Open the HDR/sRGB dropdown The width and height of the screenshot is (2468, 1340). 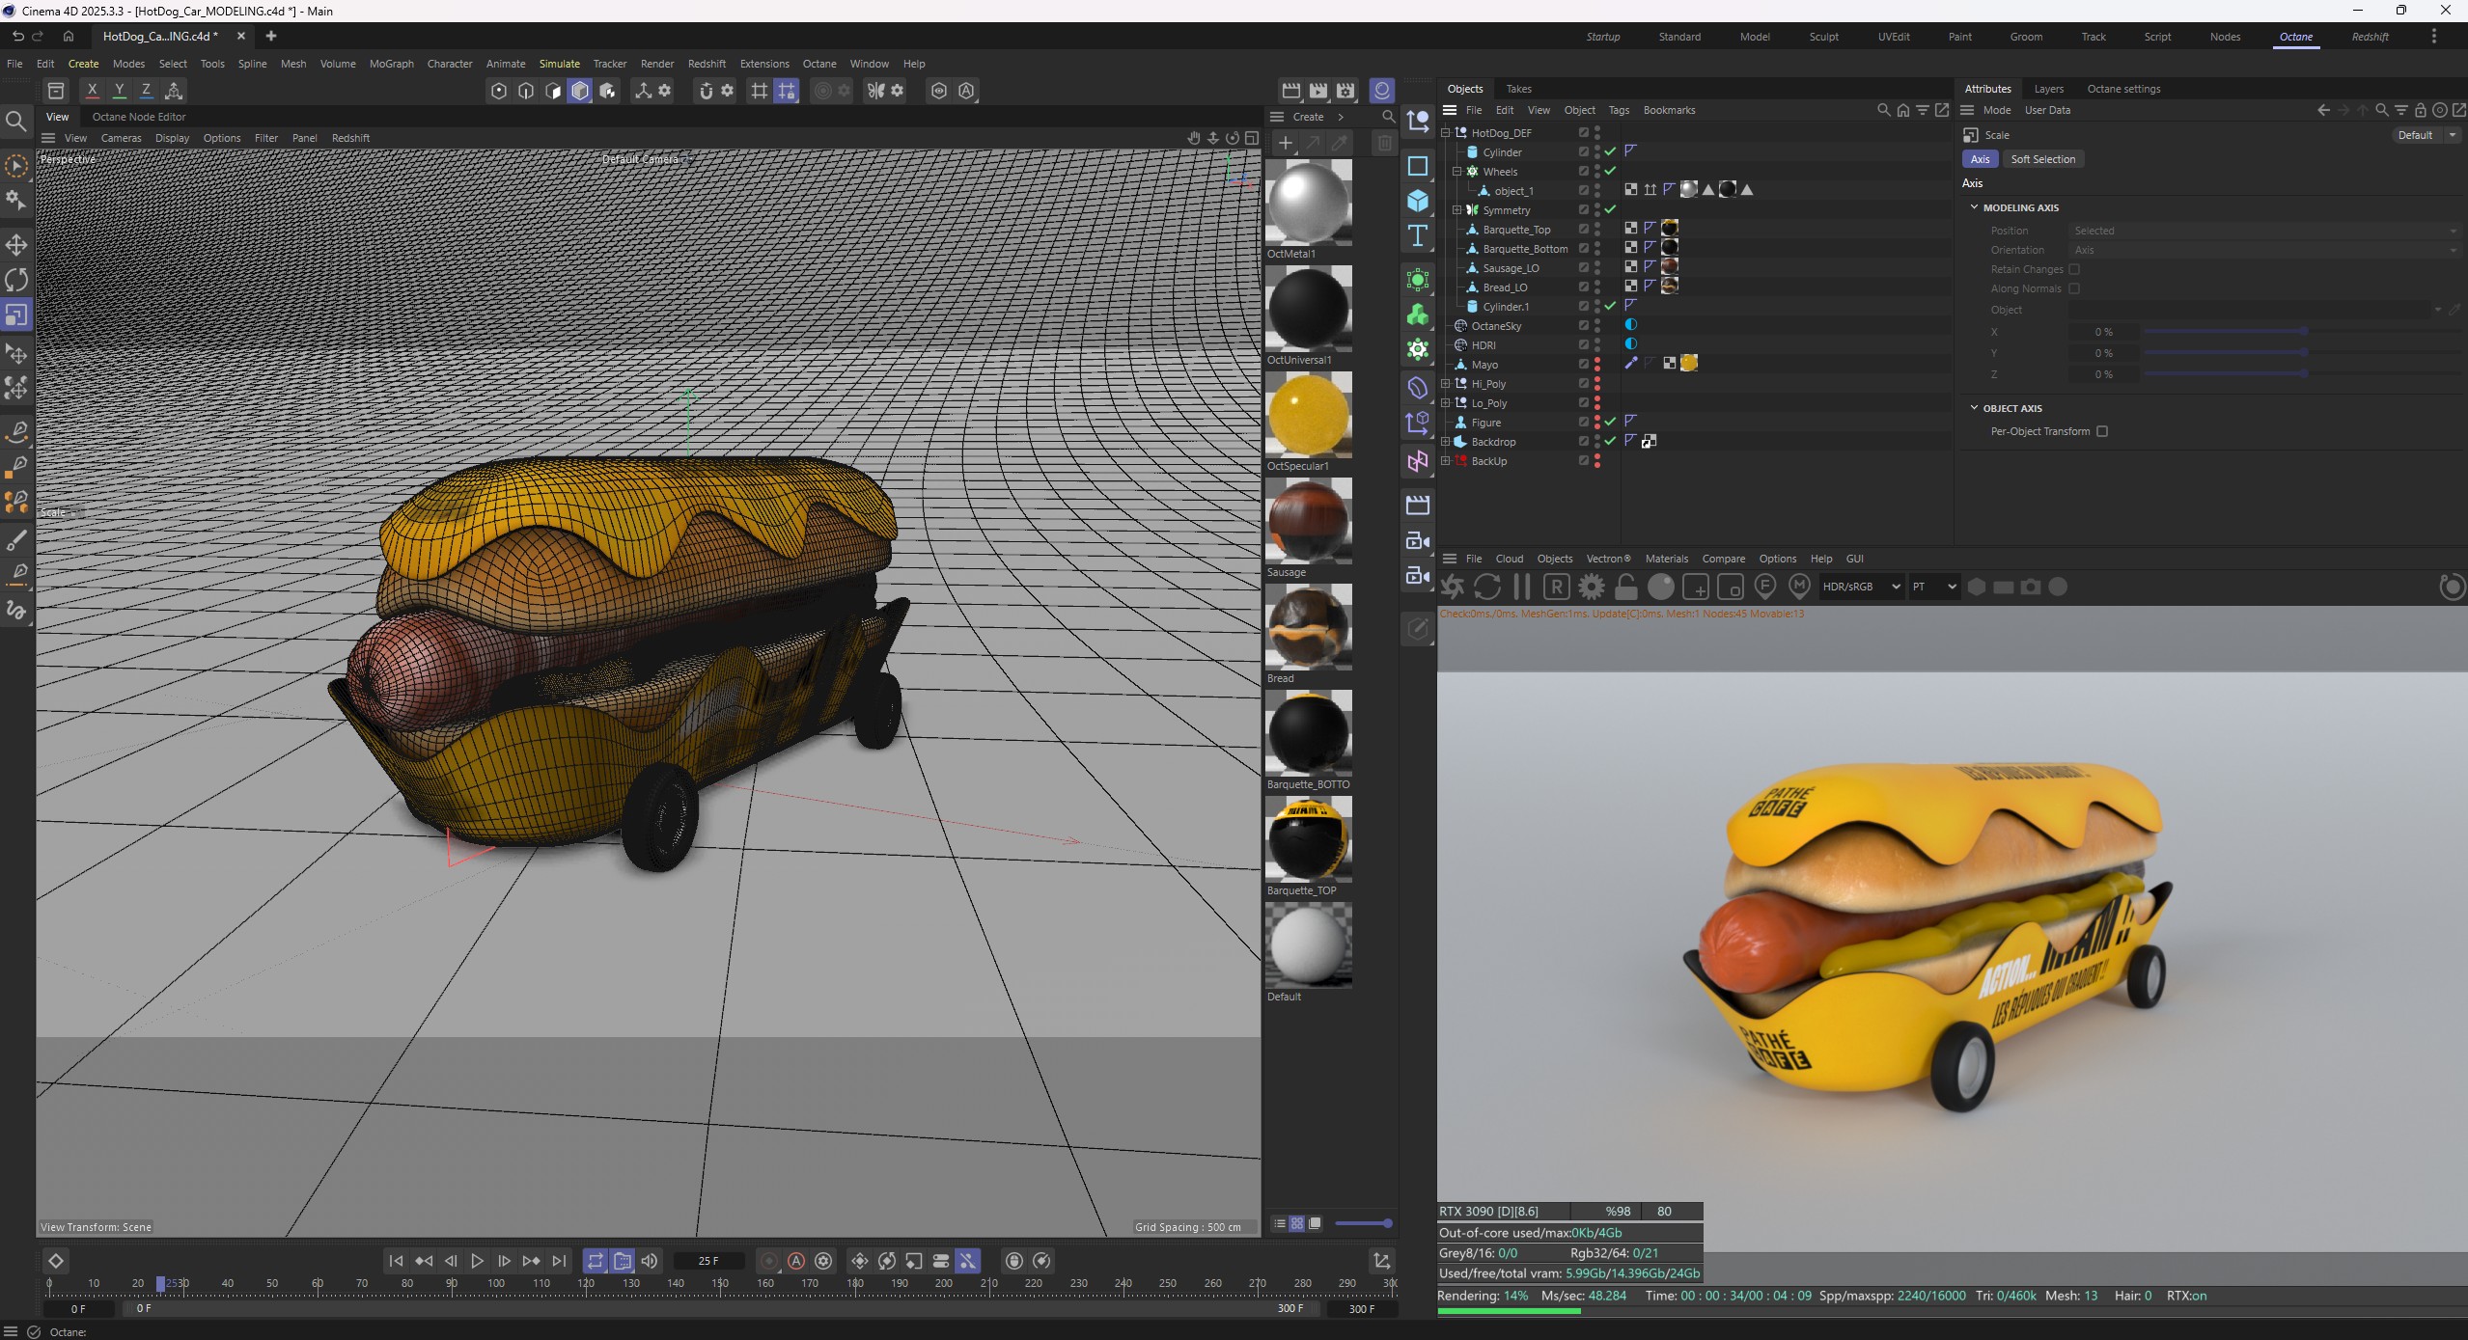click(1861, 587)
